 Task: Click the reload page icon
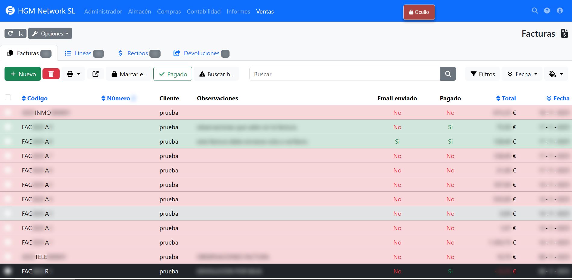coord(10,33)
